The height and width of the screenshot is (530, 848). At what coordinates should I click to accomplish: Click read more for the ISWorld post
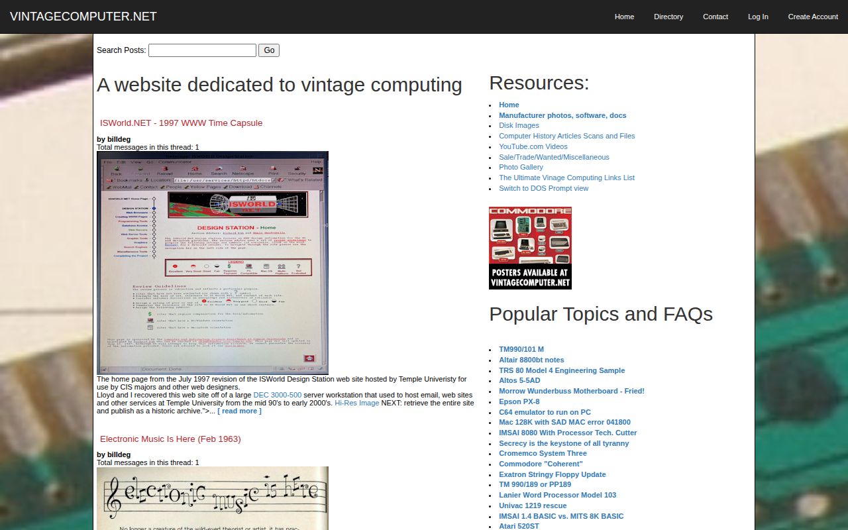coord(240,410)
